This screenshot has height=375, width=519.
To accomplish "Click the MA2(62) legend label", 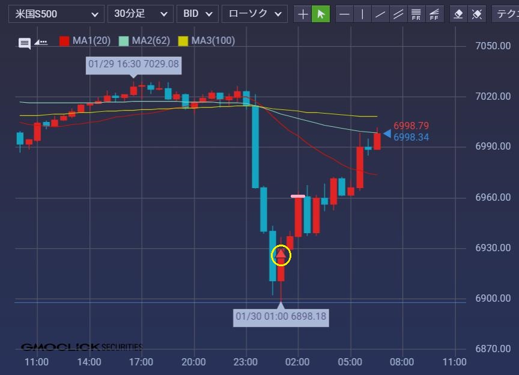I will tap(150, 41).
